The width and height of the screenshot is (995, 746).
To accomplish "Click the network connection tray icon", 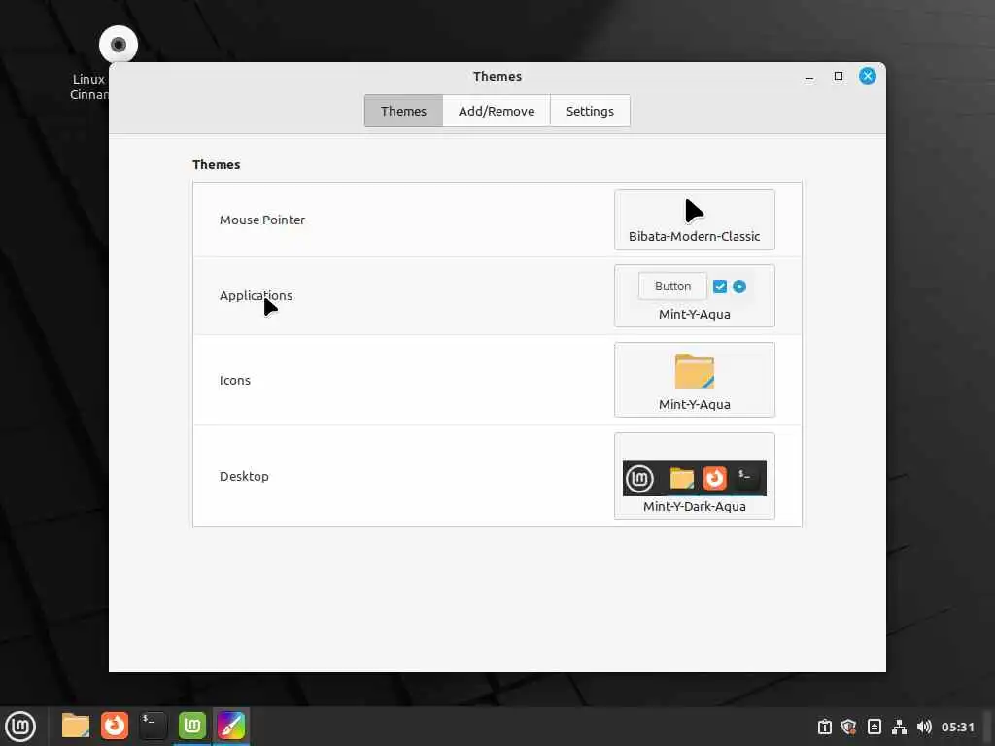I will click(x=899, y=727).
